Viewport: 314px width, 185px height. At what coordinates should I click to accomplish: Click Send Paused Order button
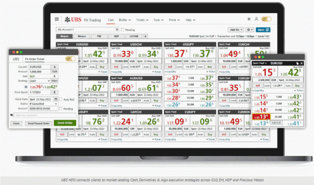click(39, 123)
